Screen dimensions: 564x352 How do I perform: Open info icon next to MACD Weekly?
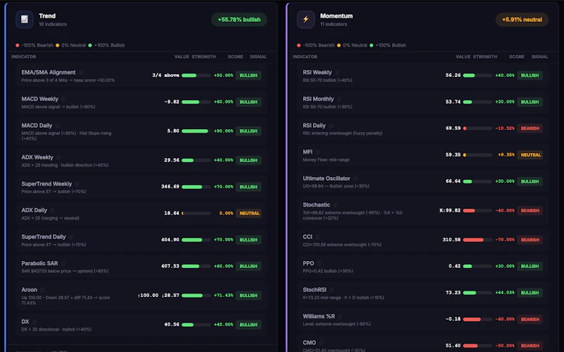[x=63, y=99]
